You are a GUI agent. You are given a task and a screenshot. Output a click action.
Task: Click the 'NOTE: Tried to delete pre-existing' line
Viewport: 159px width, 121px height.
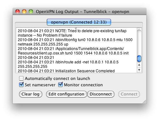coord(72,31)
